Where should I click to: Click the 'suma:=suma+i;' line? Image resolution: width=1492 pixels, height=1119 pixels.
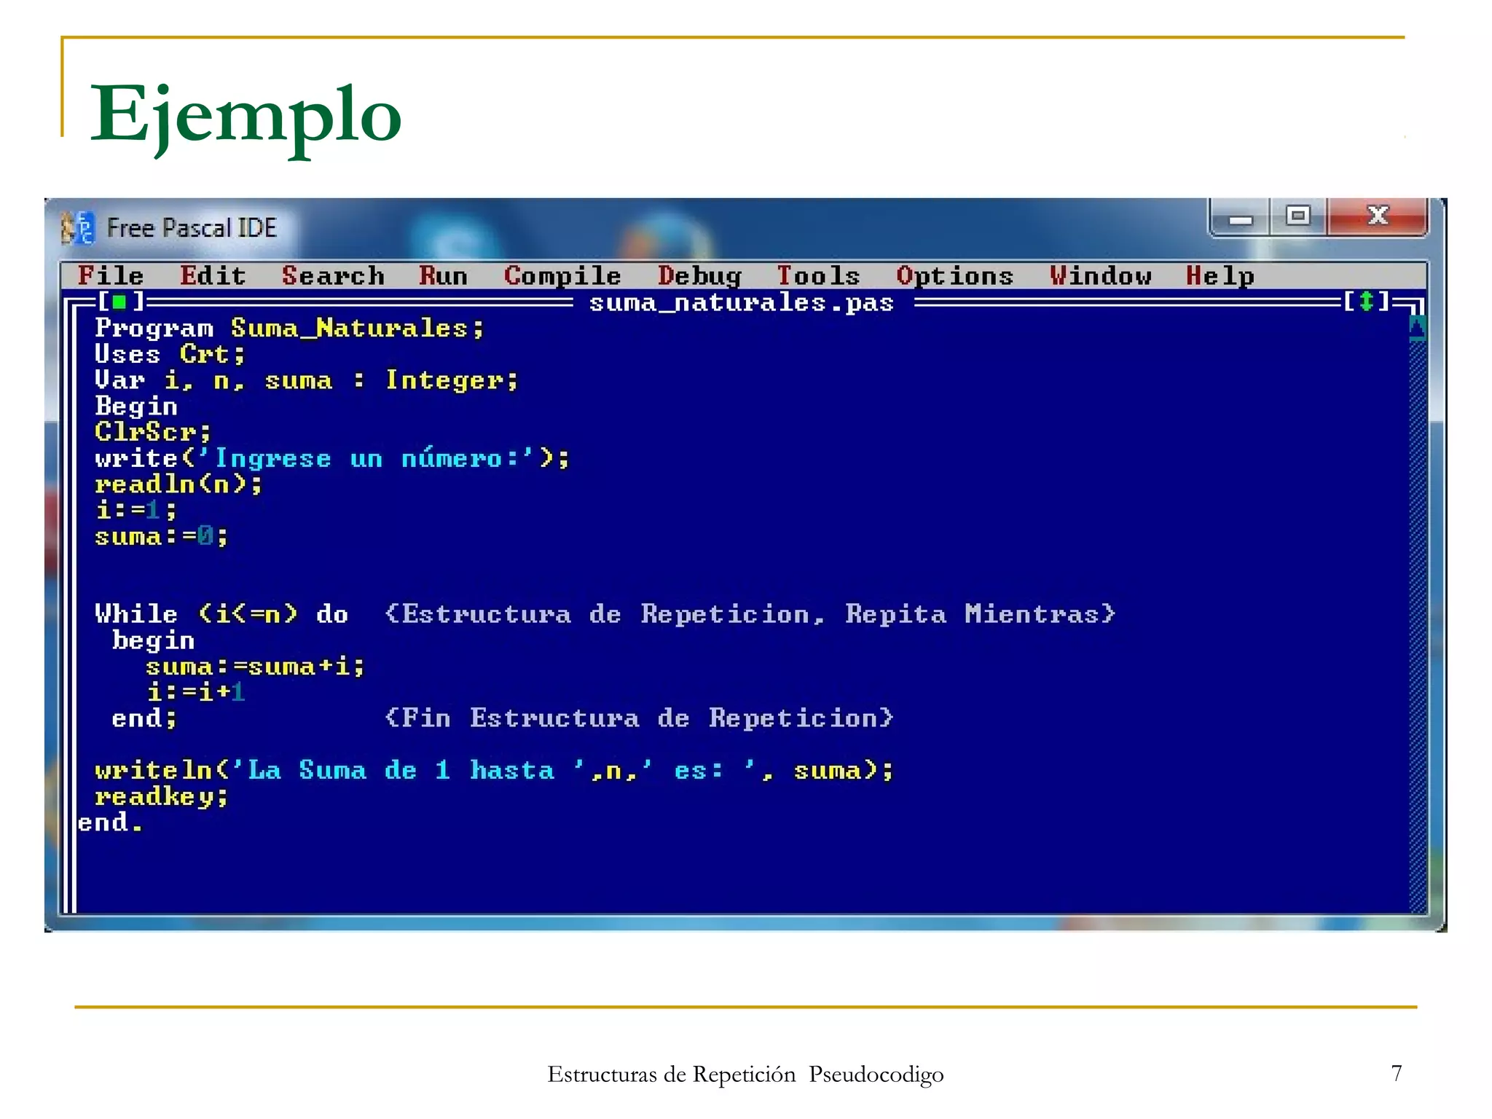point(255,667)
